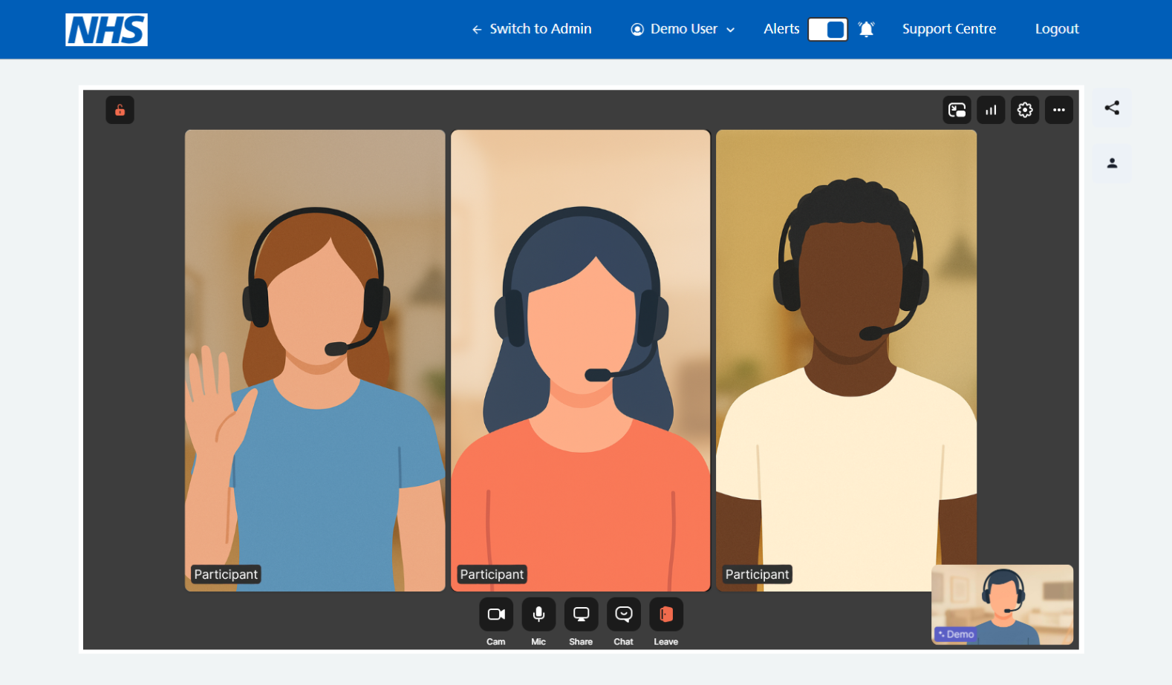The height and width of the screenshot is (685, 1172).
Task: Mute the microphone with Mic button
Action: point(538,614)
